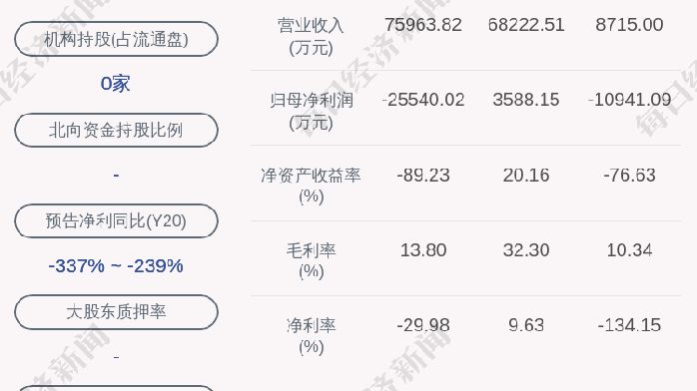The height and width of the screenshot is (391, 697).
Task: Select the 净资产收益率(%) row label
Action: [x=311, y=186]
